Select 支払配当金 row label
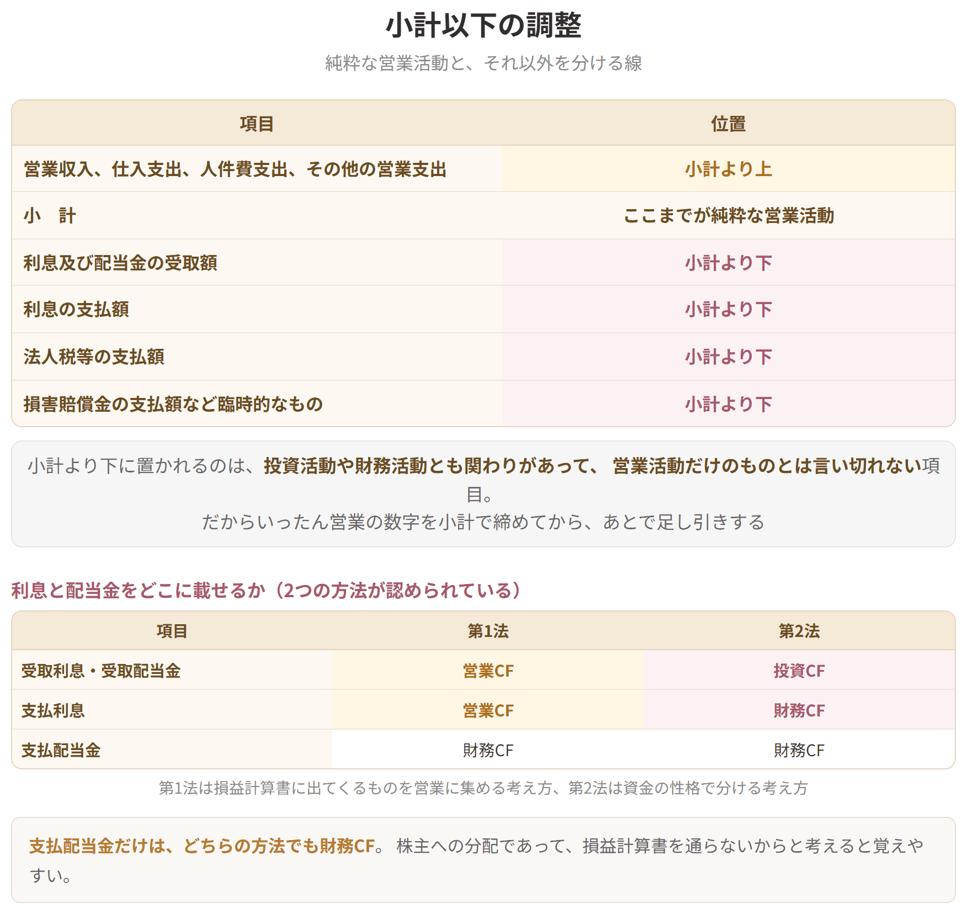The height and width of the screenshot is (914, 967). 61,750
